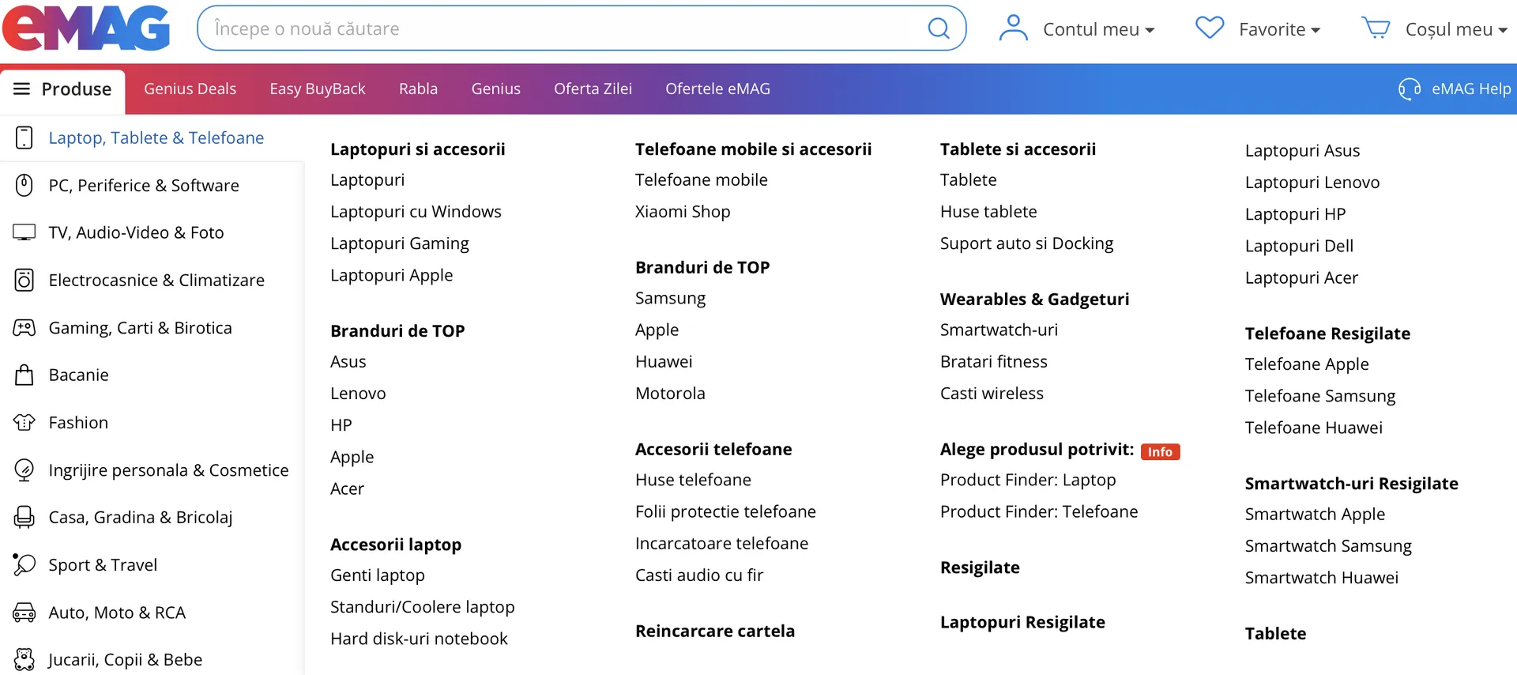Open the Genius Deals tab
Image resolution: width=1517 pixels, height=675 pixels.
coord(190,89)
